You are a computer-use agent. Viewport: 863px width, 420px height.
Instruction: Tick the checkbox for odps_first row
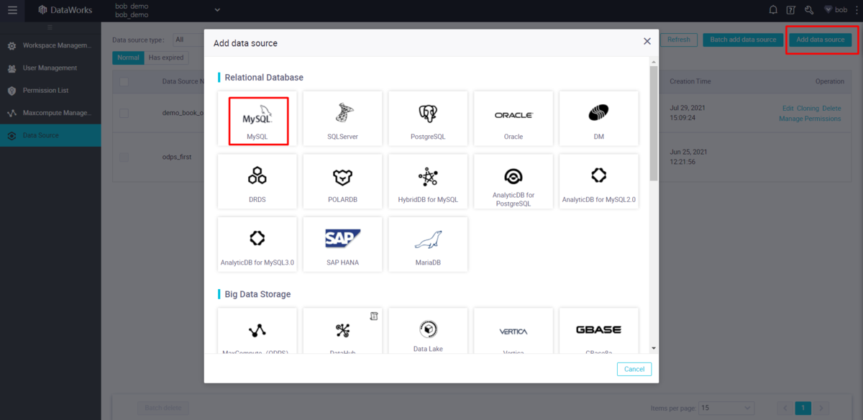pos(124,156)
